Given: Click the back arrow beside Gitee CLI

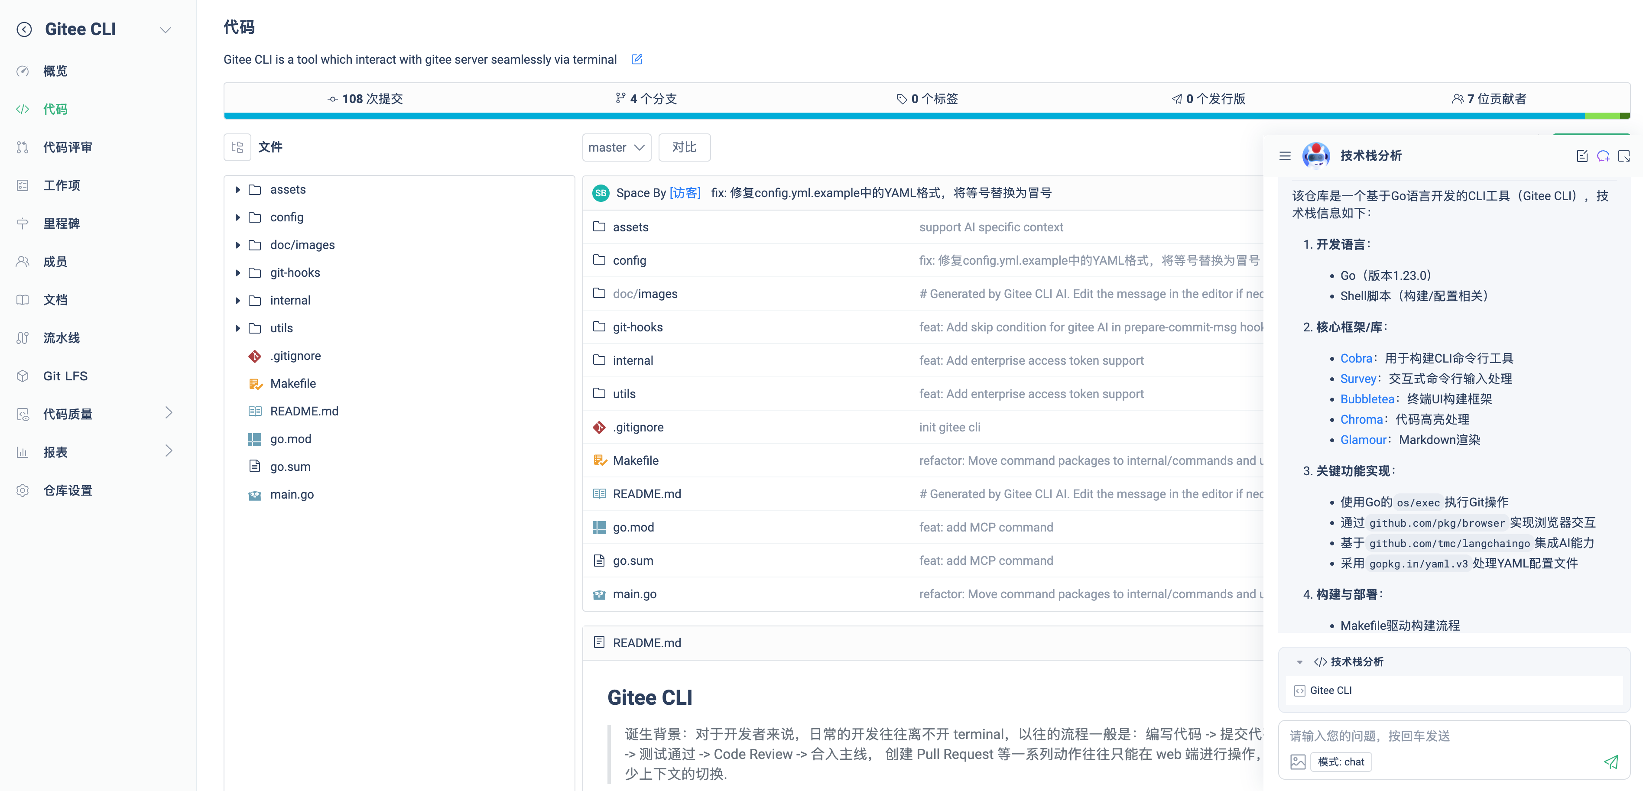Looking at the screenshot, I should 24,29.
